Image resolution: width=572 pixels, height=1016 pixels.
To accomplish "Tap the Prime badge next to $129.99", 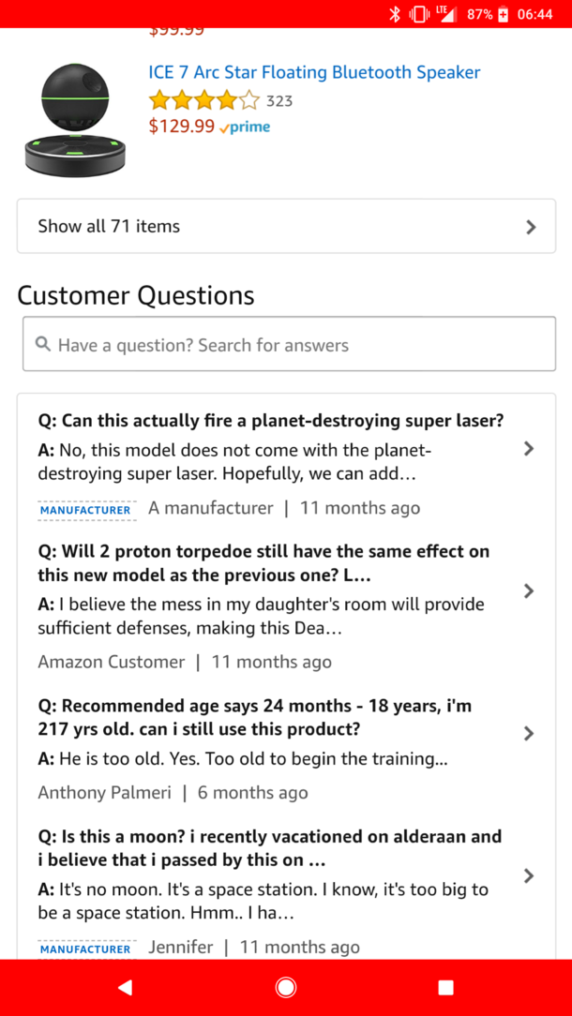I will [245, 127].
